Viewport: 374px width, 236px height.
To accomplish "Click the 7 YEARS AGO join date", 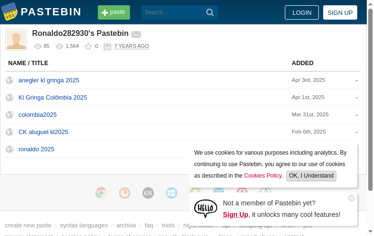I will [131, 46].
